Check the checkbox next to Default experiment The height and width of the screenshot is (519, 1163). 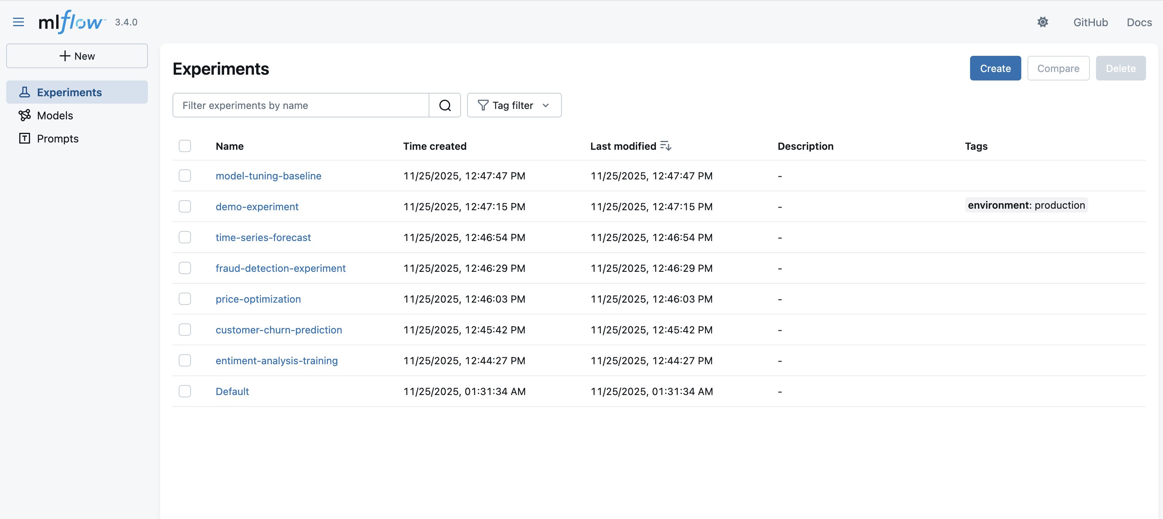(x=184, y=391)
